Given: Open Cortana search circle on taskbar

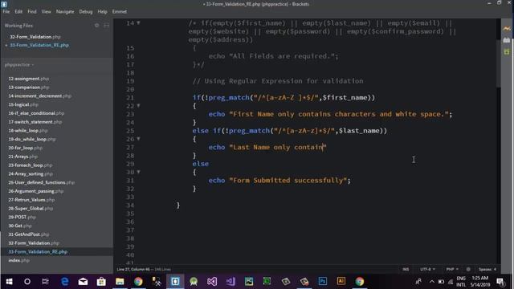Looking at the screenshot, I should [x=27, y=282].
